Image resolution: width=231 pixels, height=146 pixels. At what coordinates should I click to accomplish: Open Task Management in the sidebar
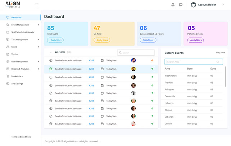point(21,39)
